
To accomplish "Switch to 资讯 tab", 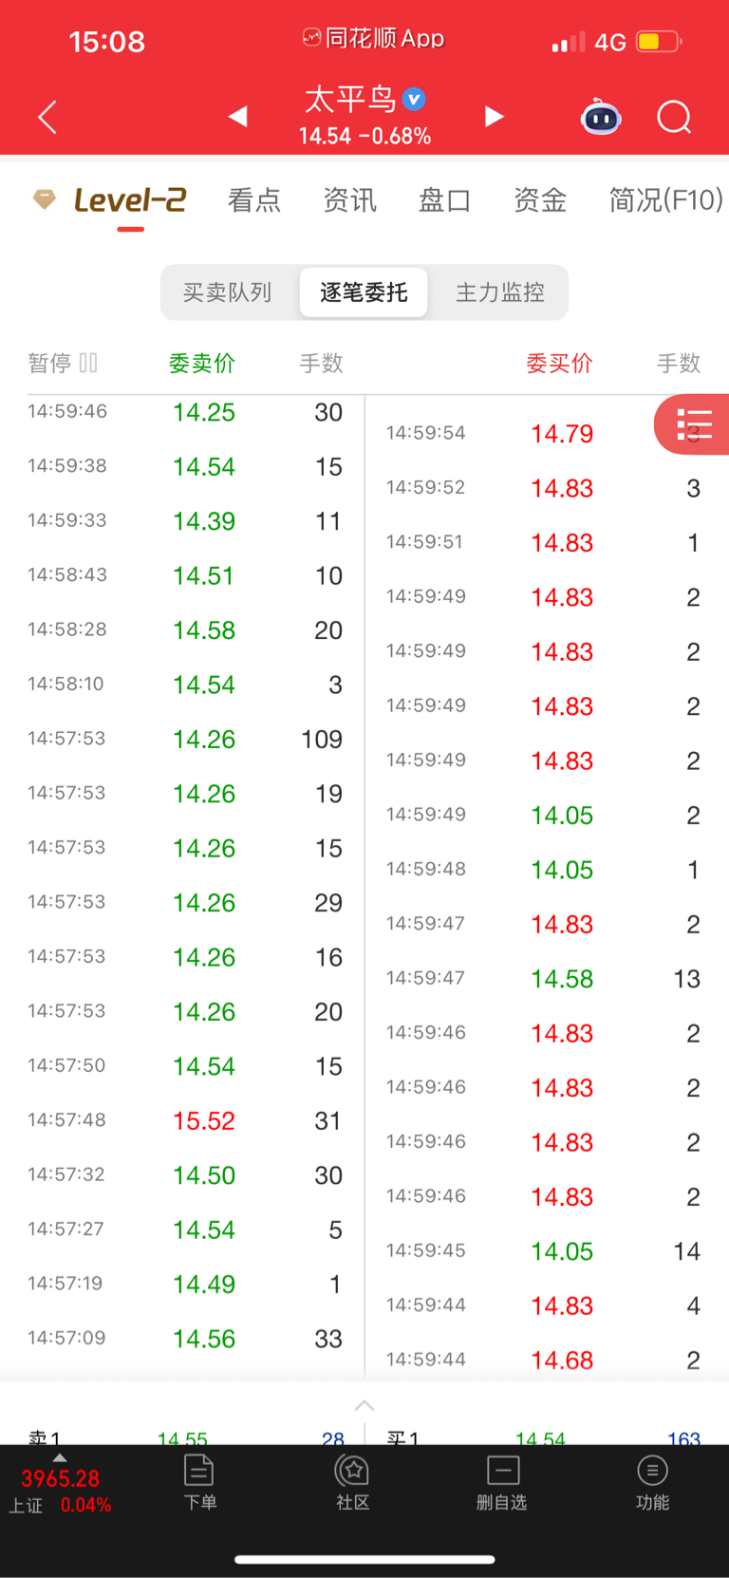I will [349, 200].
